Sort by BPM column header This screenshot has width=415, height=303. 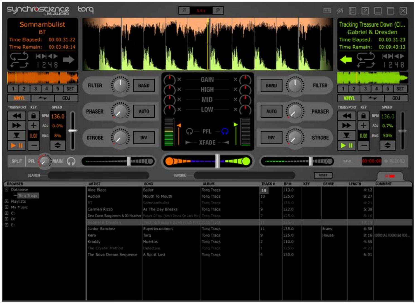pyautogui.click(x=287, y=184)
